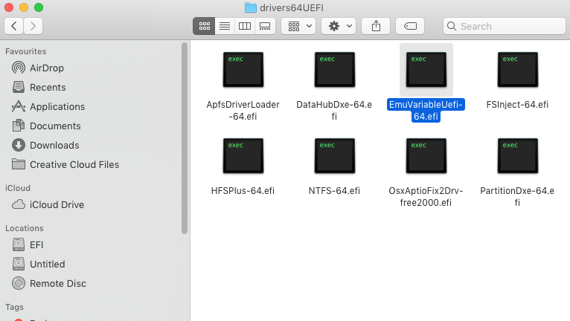Go forward with the right arrow button
The image size is (570, 321).
(33, 26)
